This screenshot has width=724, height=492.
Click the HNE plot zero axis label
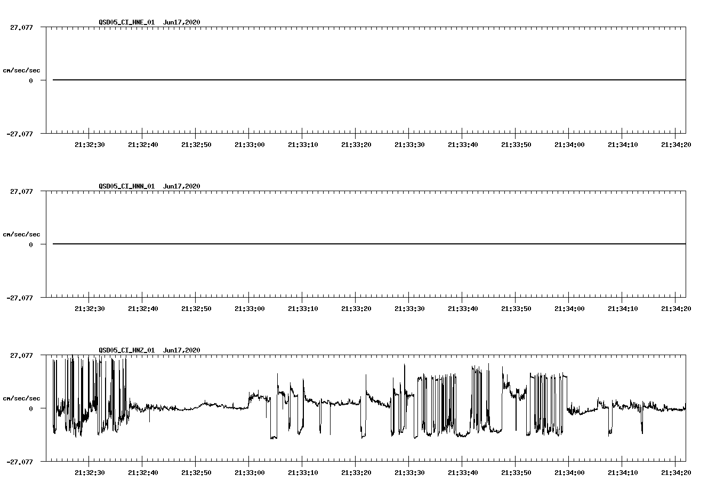(x=31, y=80)
